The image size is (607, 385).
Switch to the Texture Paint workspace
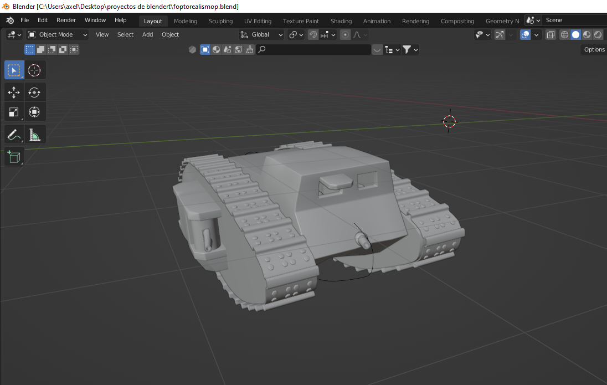(x=301, y=21)
